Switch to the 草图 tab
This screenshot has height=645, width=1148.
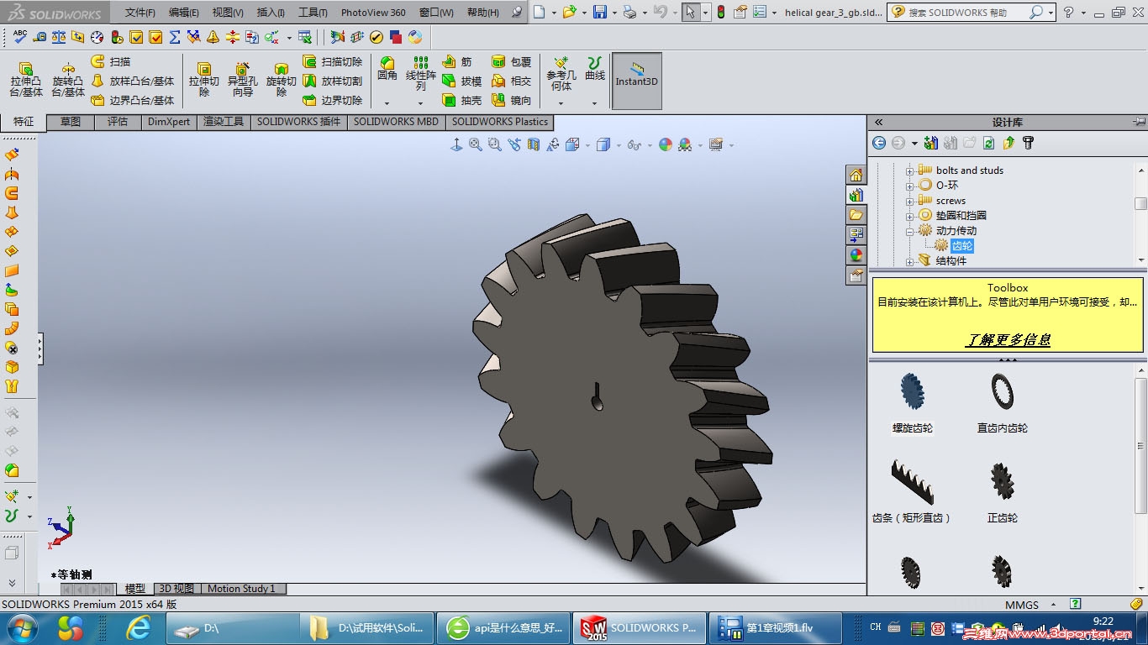(x=71, y=122)
